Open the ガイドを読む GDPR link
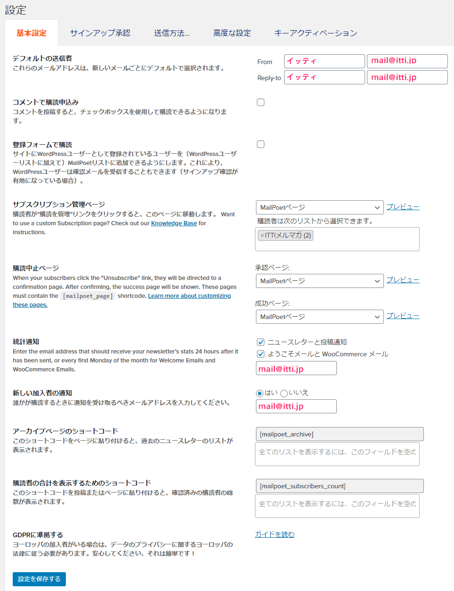The height and width of the screenshot is (591, 454). pyautogui.click(x=275, y=534)
